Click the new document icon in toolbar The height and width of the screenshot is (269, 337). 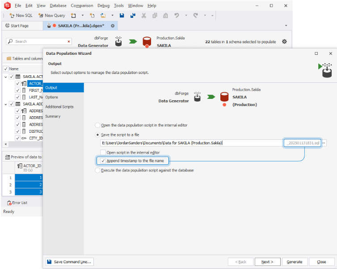[x=73, y=16]
